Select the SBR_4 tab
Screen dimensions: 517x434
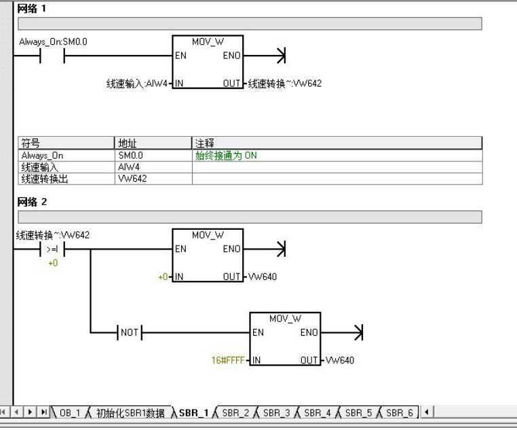pos(317,412)
